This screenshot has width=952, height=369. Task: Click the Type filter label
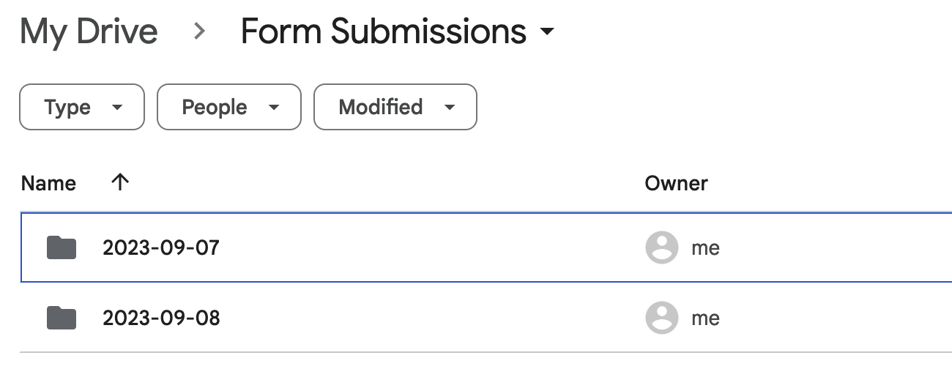pyautogui.click(x=67, y=108)
